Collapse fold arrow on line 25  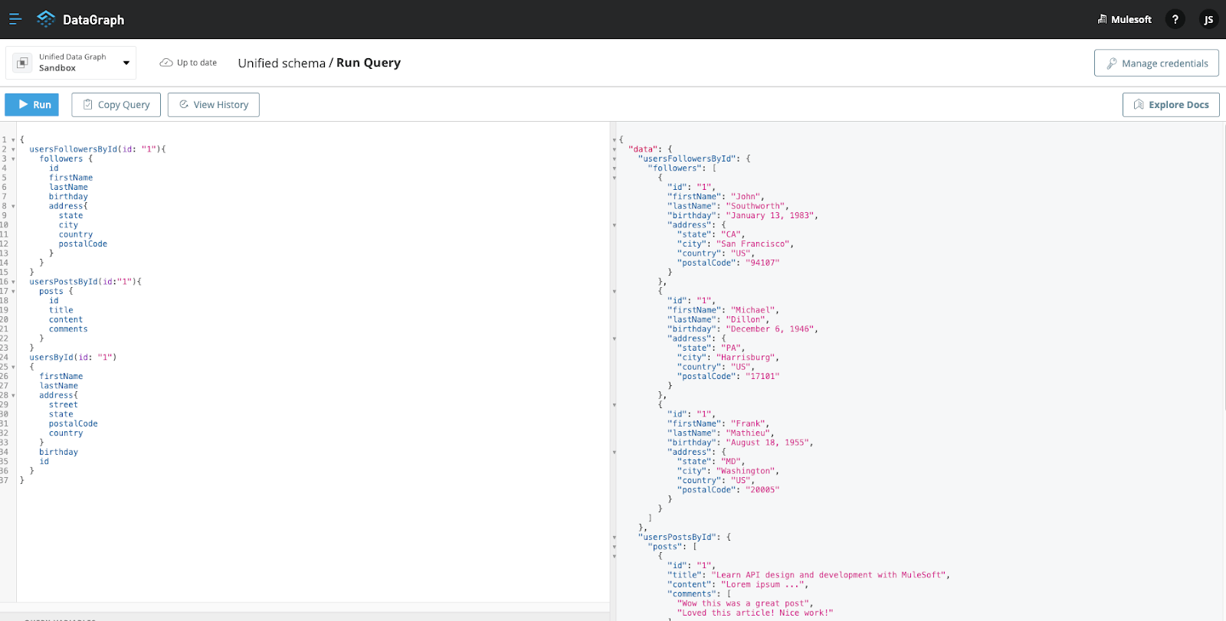point(13,367)
